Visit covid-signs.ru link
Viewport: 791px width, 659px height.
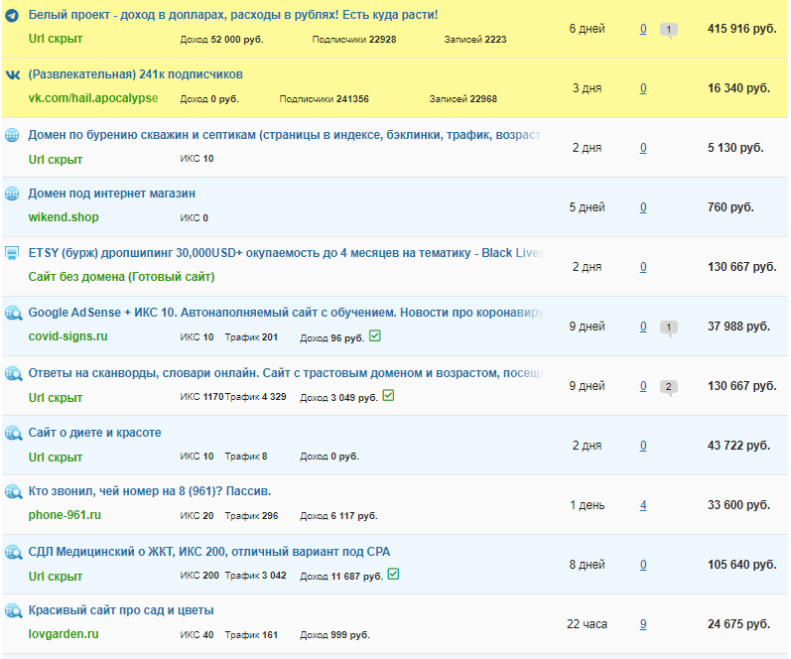pos(68,336)
